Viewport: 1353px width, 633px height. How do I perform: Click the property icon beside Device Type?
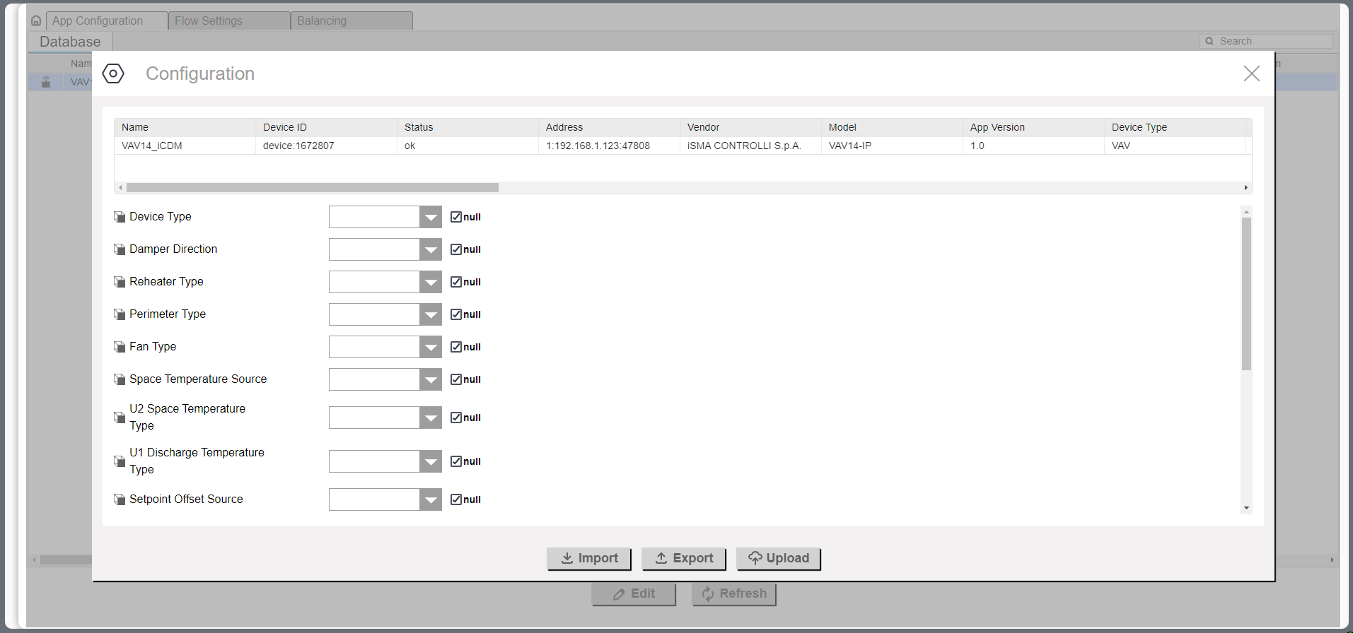tap(120, 217)
